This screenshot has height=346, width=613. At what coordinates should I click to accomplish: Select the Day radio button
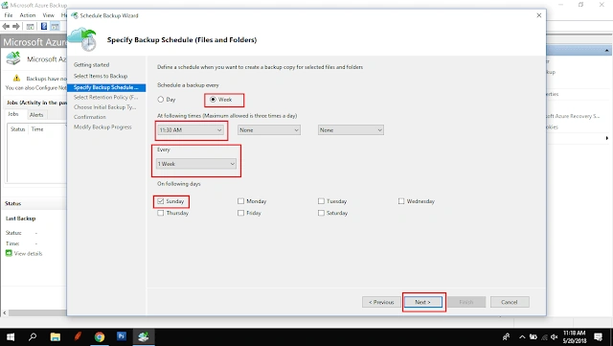(x=161, y=100)
